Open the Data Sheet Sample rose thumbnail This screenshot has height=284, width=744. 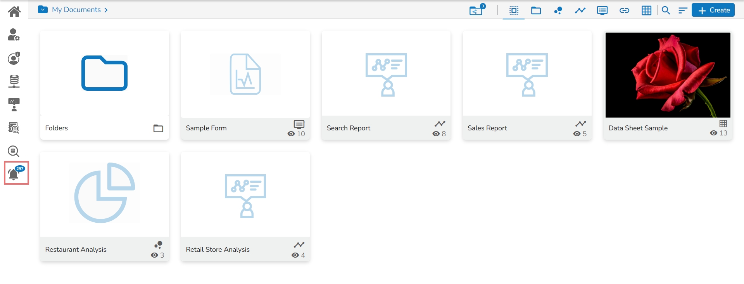(668, 75)
